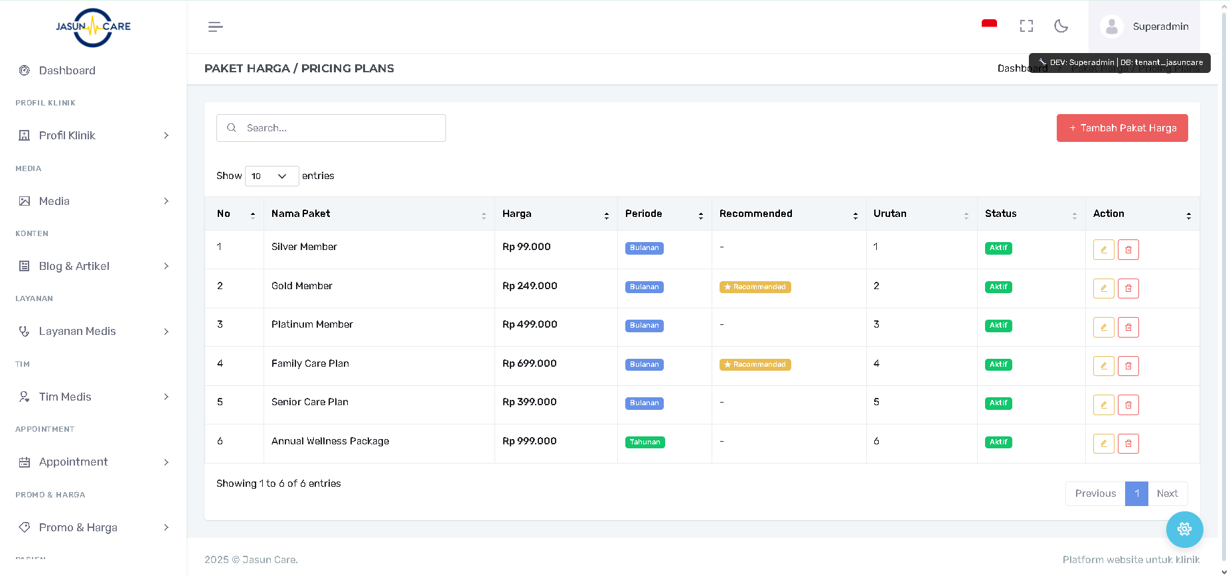Image resolution: width=1230 pixels, height=577 pixels.
Task: Edit the Family Care Plan package
Action: tap(1103, 366)
